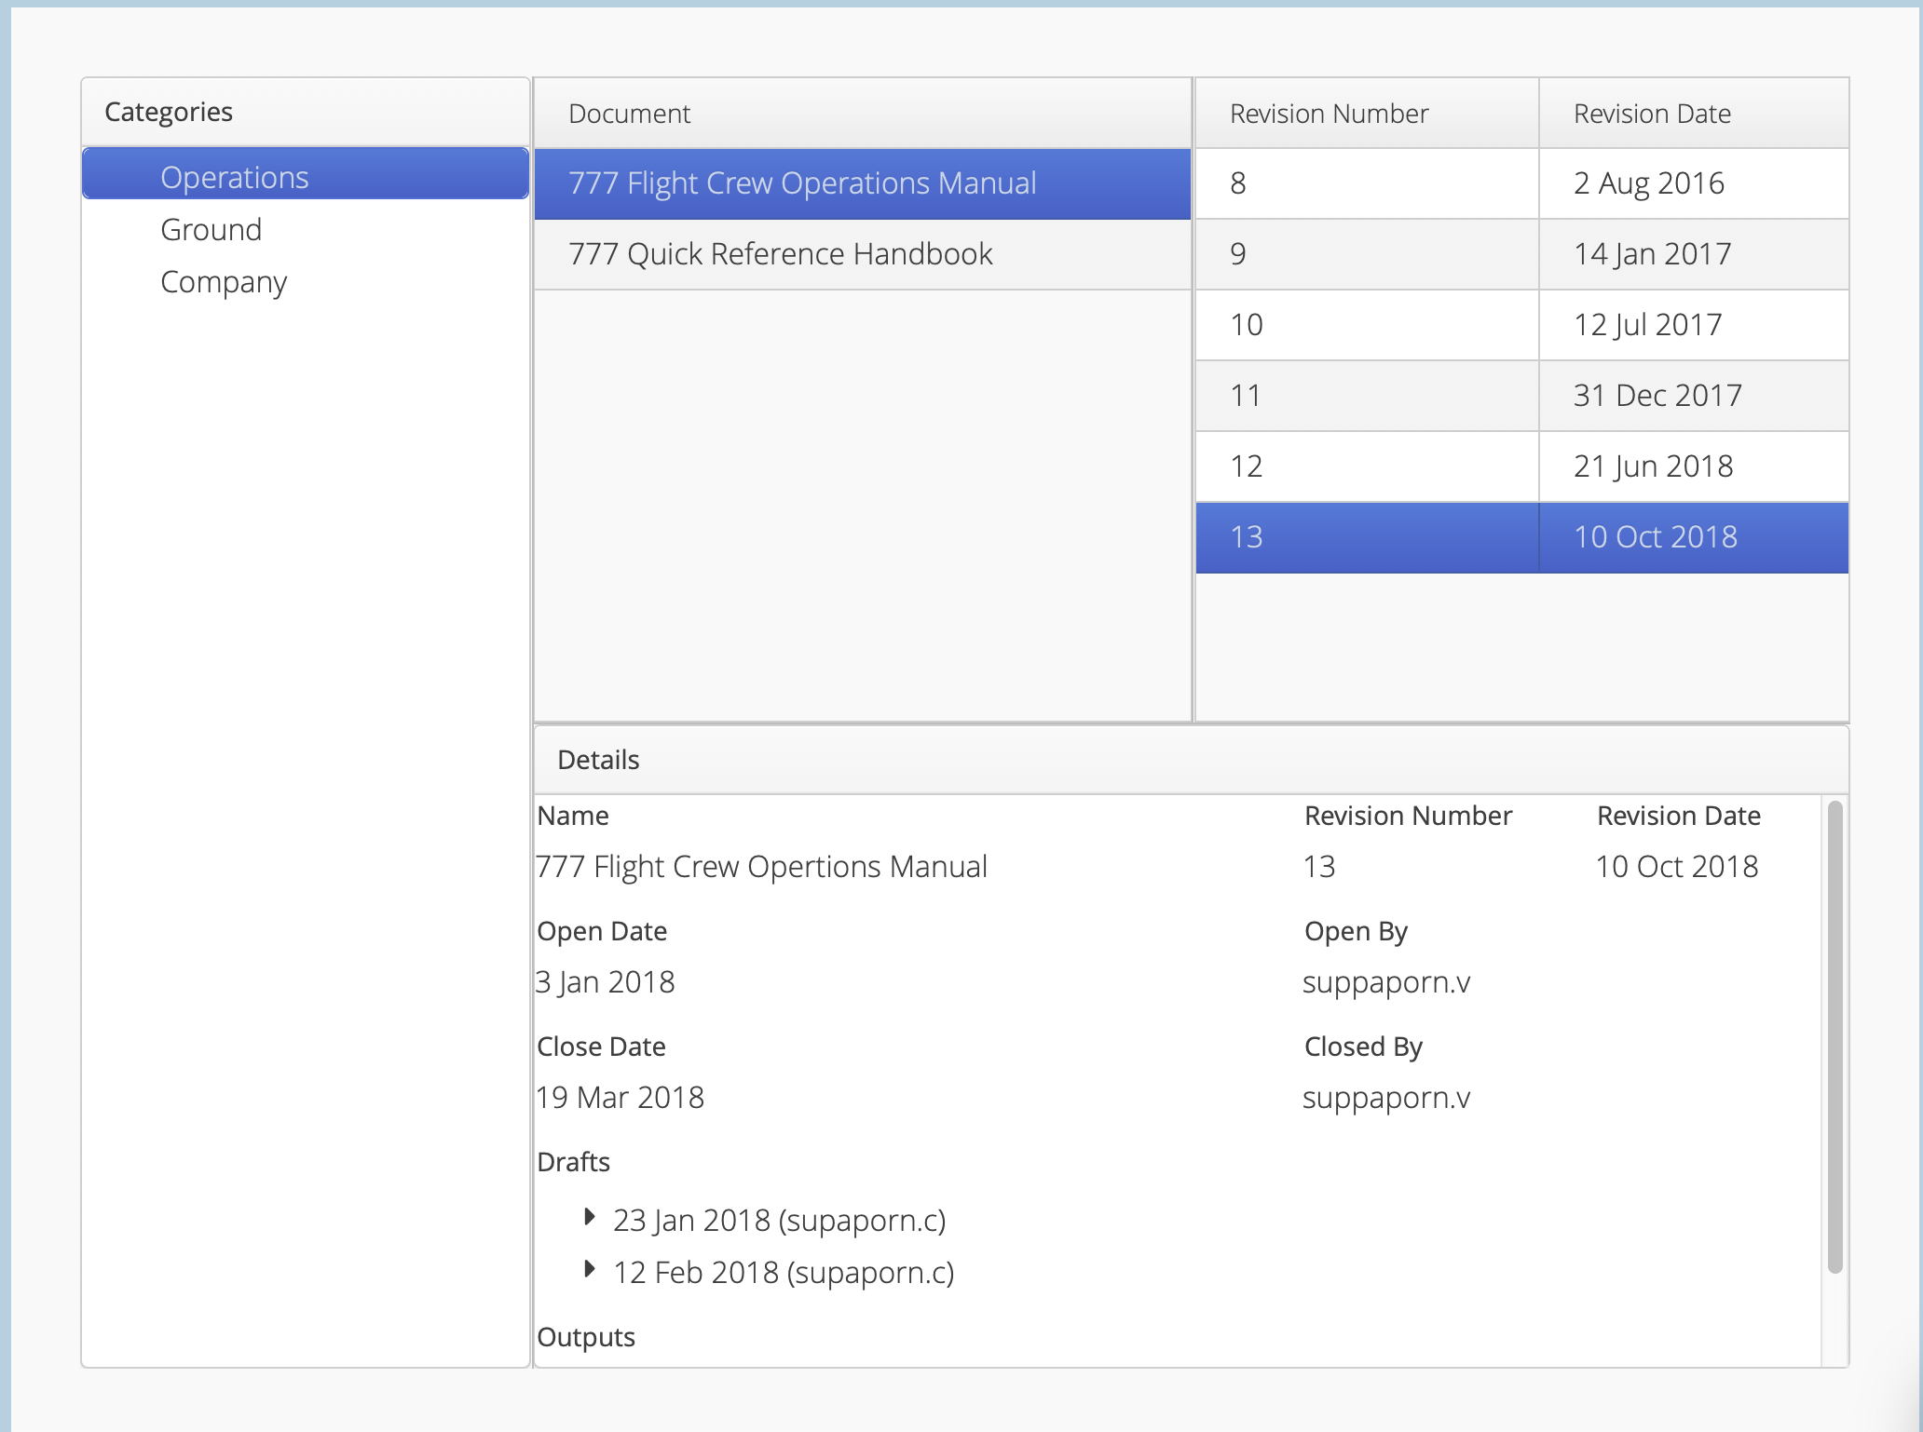Image resolution: width=1923 pixels, height=1432 pixels.
Task: Select 777 Flight Crew Operations Manual document
Action: click(x=801, y=183)
